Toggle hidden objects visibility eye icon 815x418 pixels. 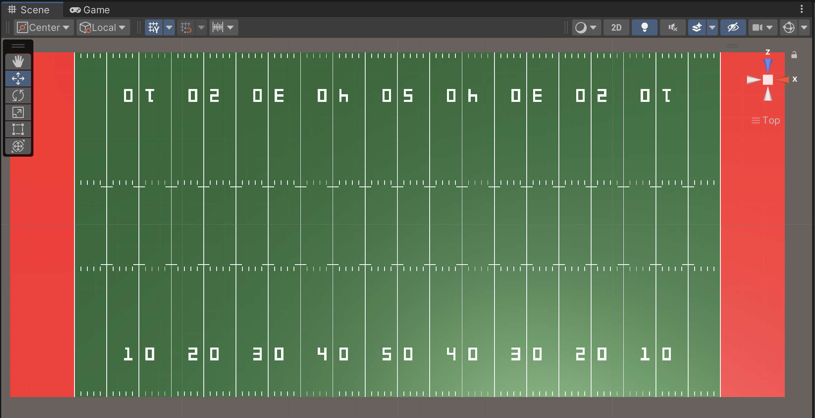(732, 27)
